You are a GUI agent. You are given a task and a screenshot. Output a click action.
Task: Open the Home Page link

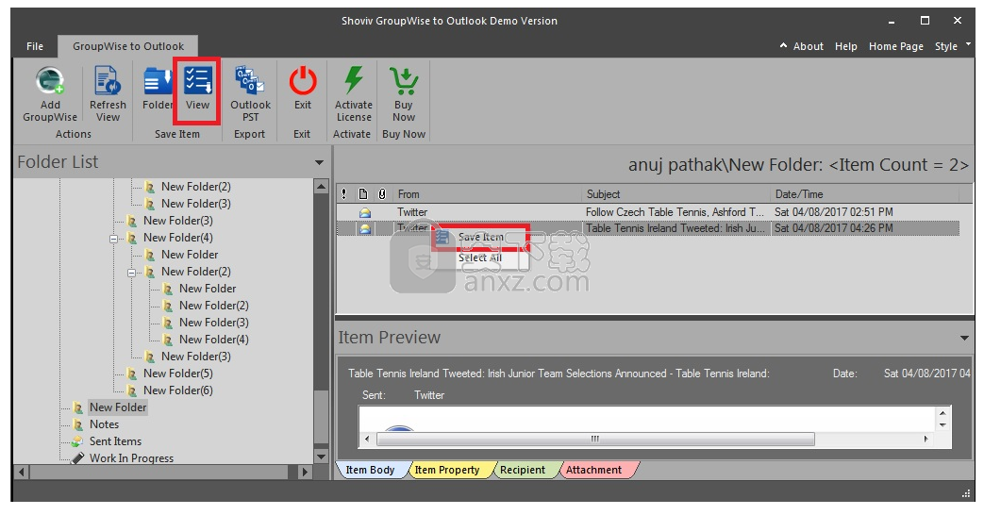click(x=895, y=46)
